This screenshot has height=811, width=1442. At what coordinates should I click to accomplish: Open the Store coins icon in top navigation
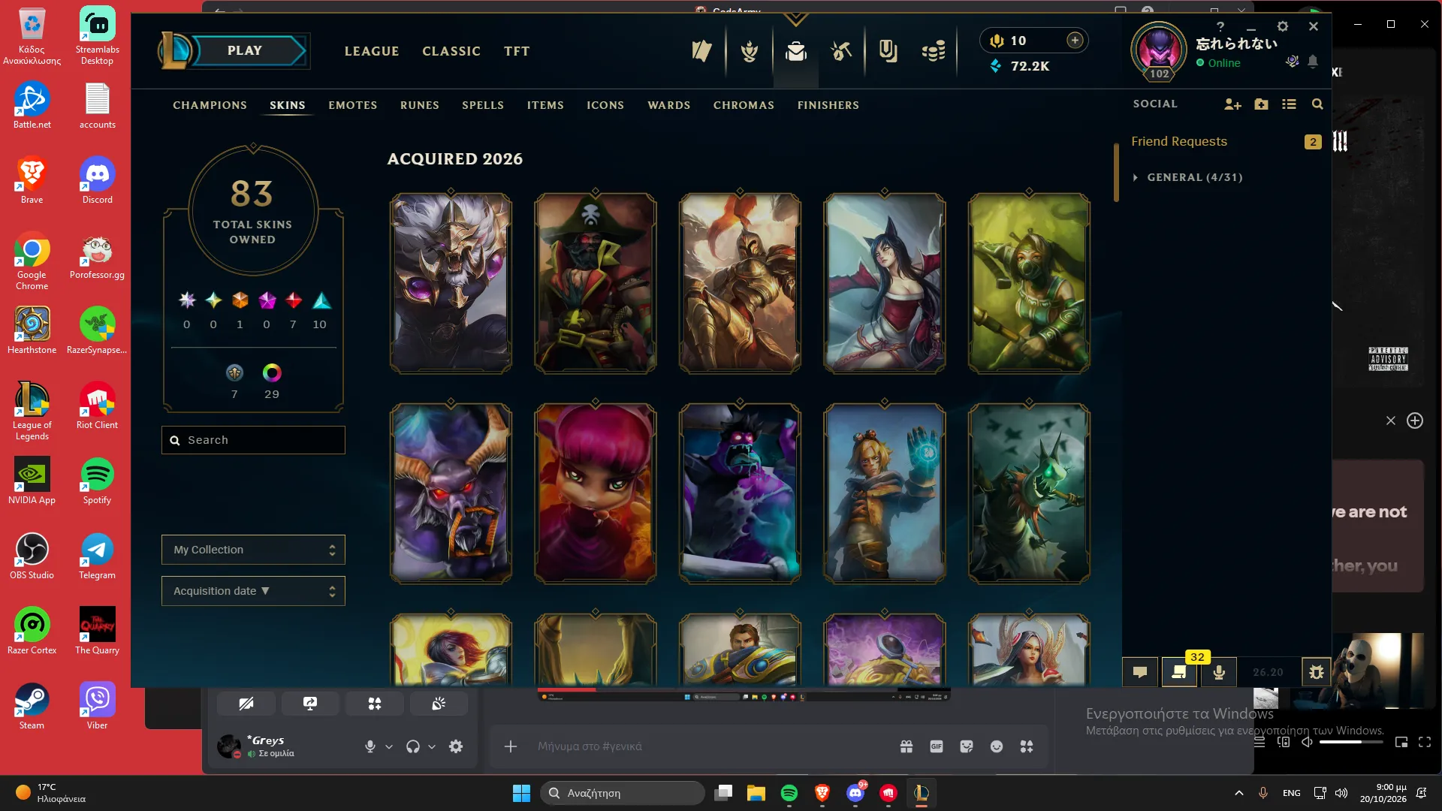pyautogui.click(x=934, y=51)
